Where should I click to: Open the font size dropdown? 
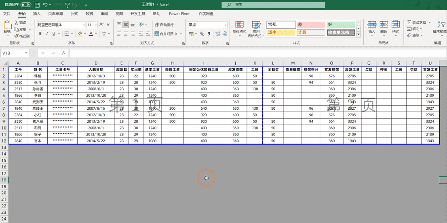click(x=95, y=25)
